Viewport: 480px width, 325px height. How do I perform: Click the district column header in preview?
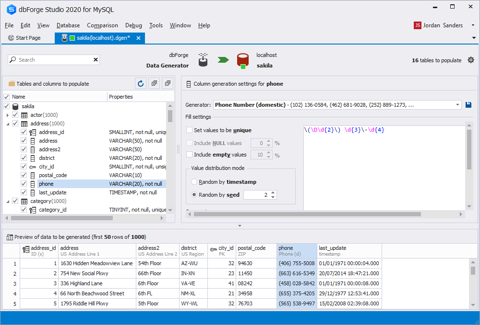(x=193, y=250)
